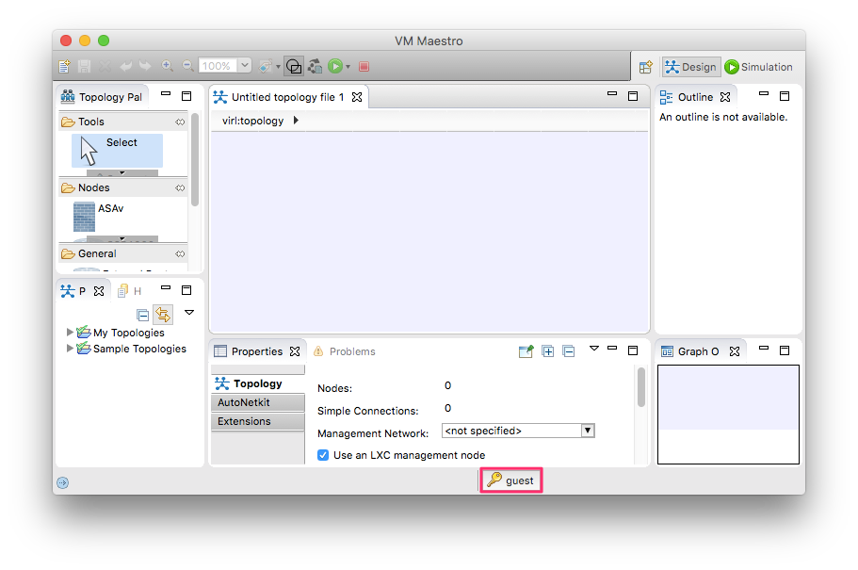
Task: Toggle Use an LXC management node
Action: click(x=323, y=455)
